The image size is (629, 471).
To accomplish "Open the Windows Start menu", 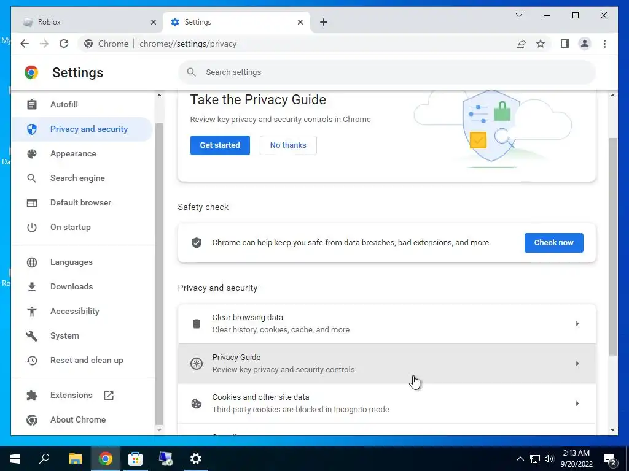I will 15,459.
